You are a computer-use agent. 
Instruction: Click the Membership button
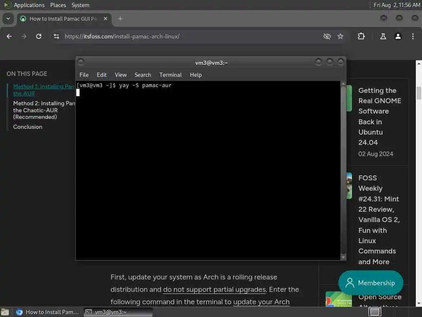370,283
